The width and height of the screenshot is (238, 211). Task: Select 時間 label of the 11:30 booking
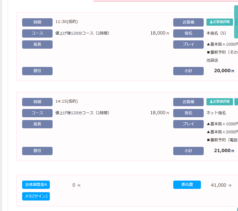37,22
